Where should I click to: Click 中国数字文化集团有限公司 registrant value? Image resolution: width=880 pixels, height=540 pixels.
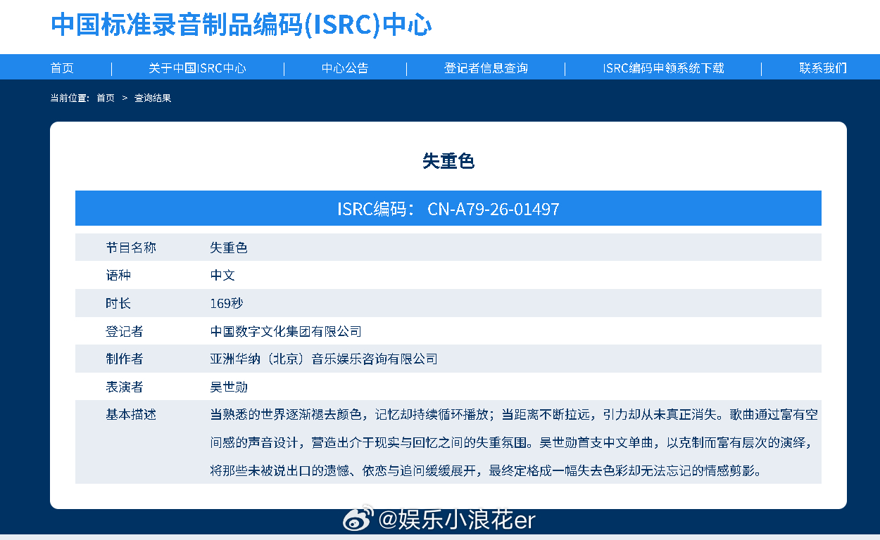[x=286, y=331]
